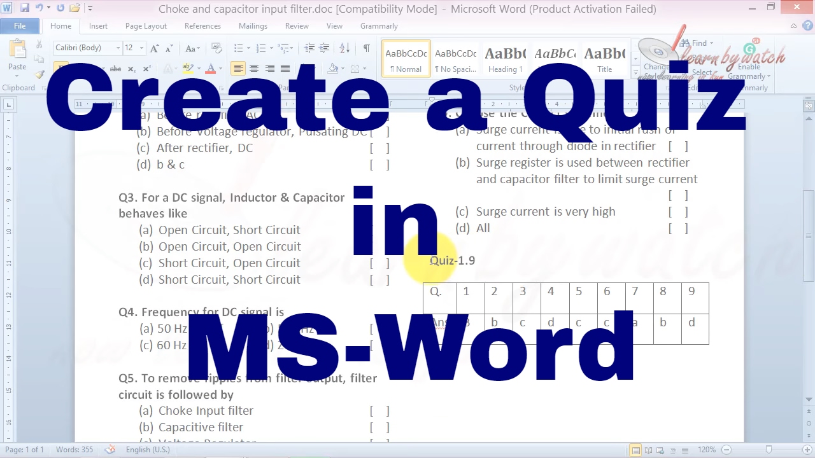The width and height of the screenshot is (815, 458).
Task: Apply the No Spacing style
Action: 456,59
